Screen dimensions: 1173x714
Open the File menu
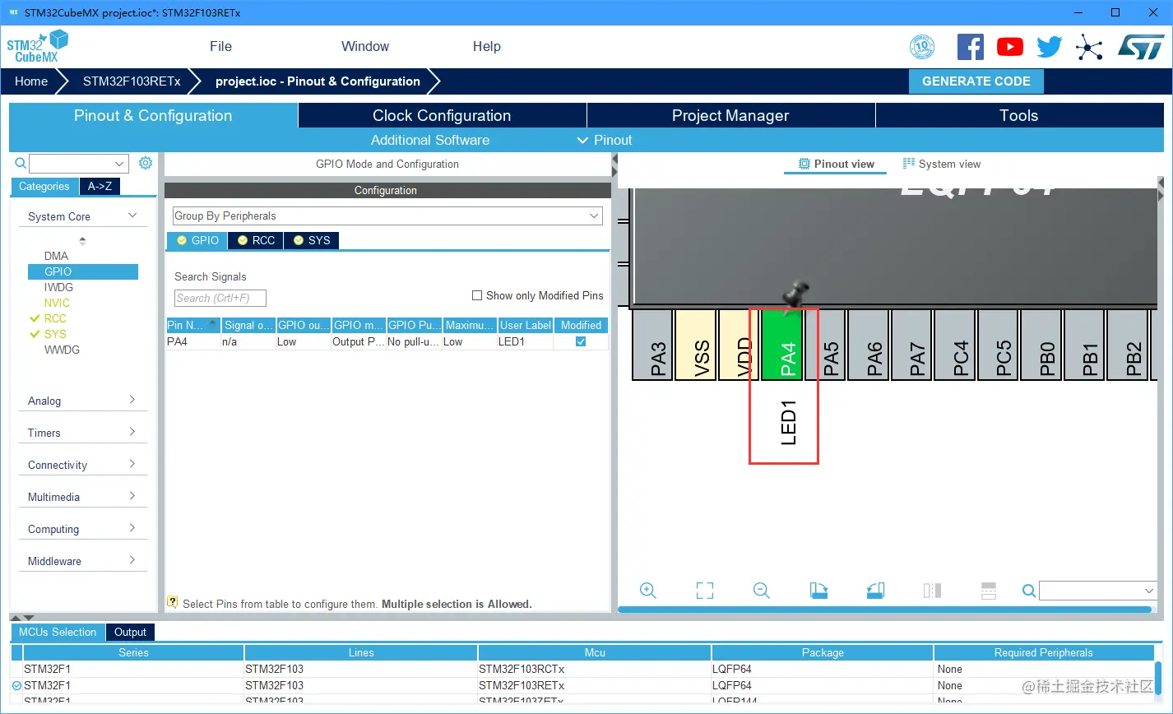point(220,46)
